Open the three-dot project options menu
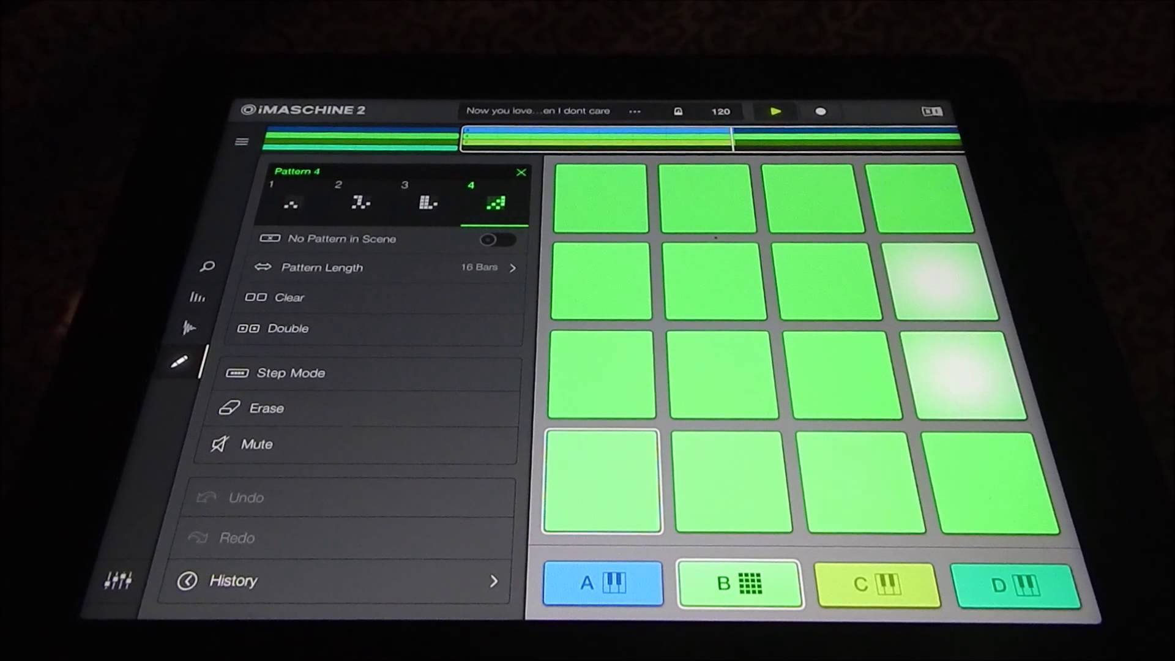Image resolution: width=1175 pixels, height=661 pixels. [635, 111]
